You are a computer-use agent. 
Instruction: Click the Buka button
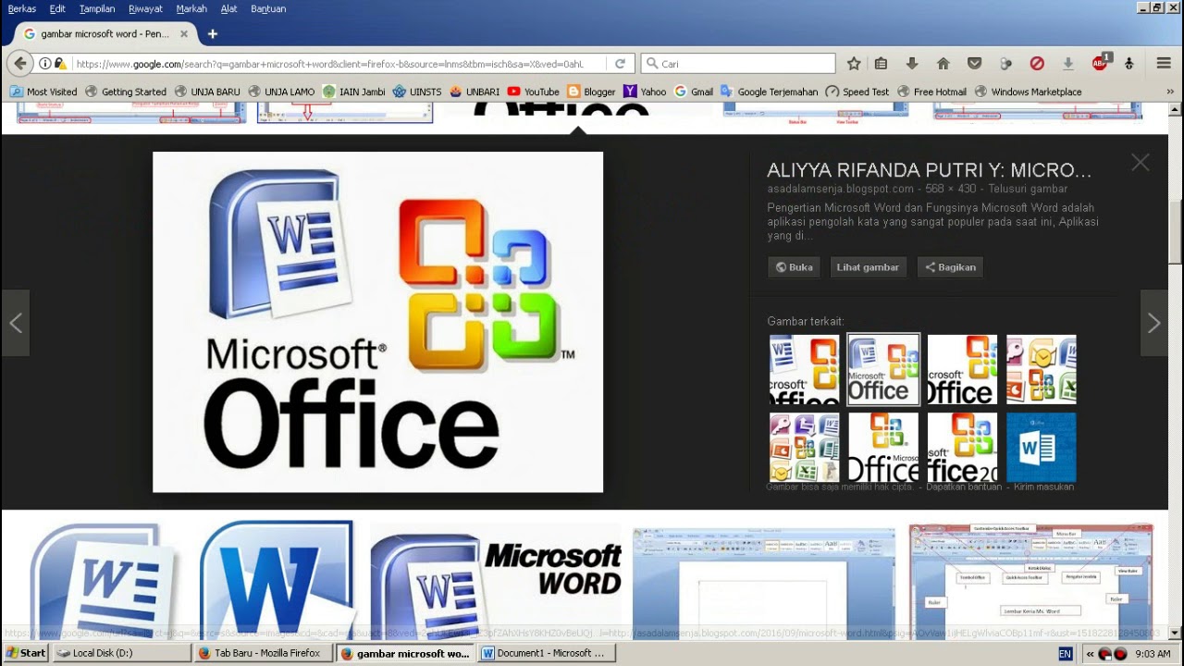tap(794, 267)
